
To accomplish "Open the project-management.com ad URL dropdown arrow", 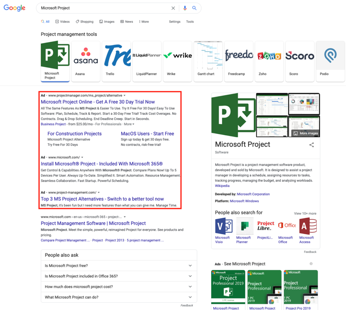I will pos(99,193).
